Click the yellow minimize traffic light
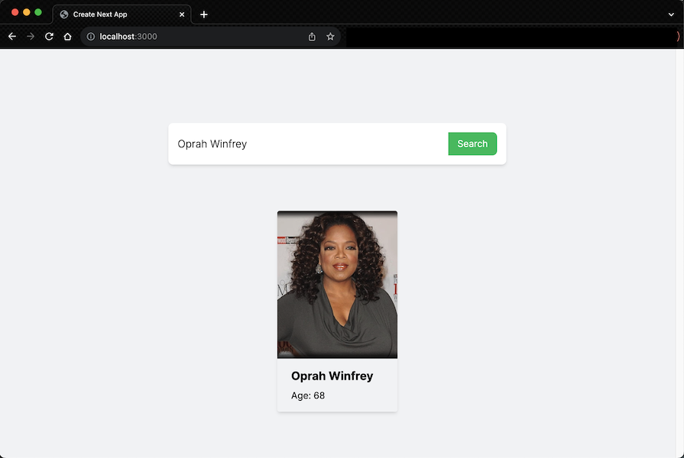The height and width of the screenshot is (458, 684). click(x=25, y=12)
